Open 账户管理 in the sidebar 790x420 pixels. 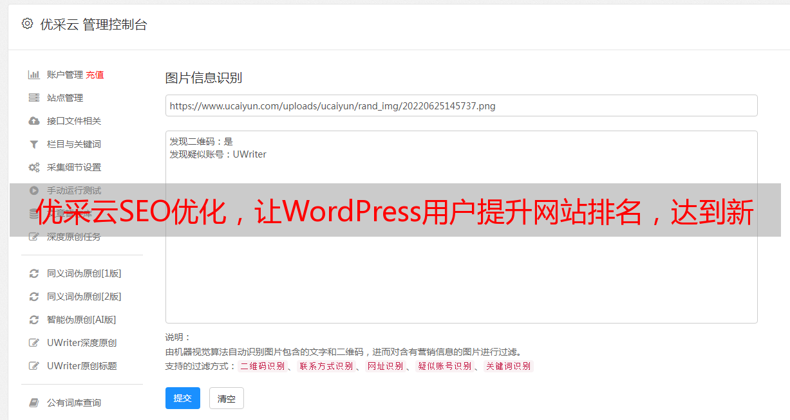[x=65, y=75]
